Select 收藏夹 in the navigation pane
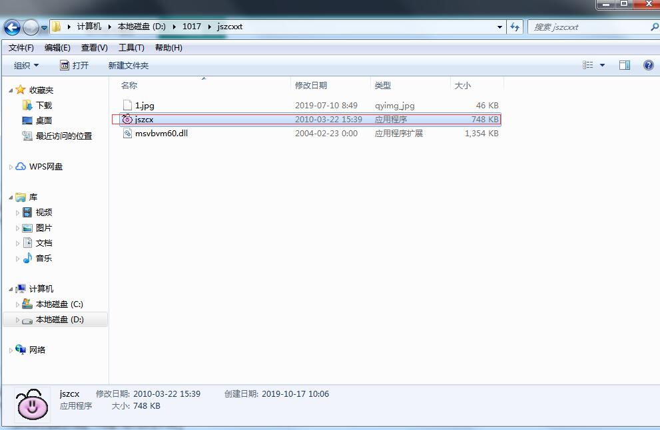This screenshot has height=430, width=660. click(41, 90)
